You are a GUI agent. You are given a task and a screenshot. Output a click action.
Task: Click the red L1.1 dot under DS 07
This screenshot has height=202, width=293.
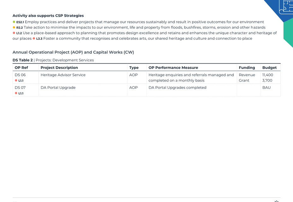click(x=16, y=93)
